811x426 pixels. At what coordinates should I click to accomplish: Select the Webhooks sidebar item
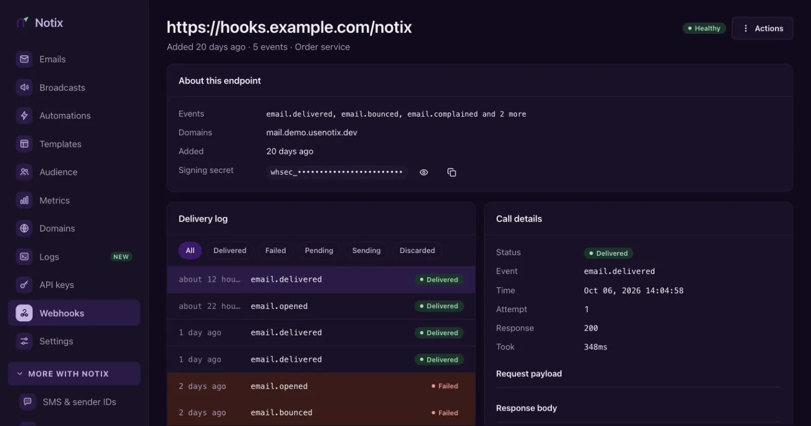click(74, 313)
